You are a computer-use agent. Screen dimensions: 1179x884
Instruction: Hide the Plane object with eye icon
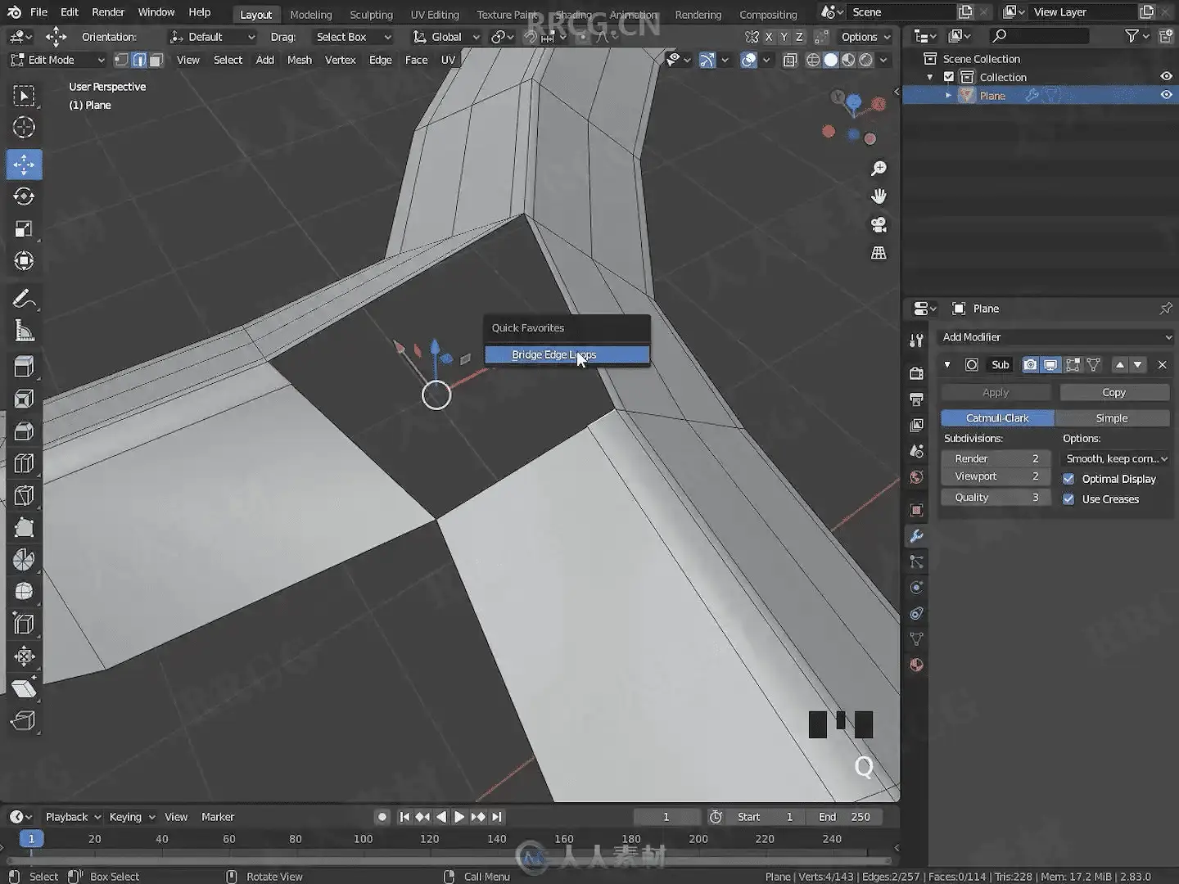(1166, 95)
